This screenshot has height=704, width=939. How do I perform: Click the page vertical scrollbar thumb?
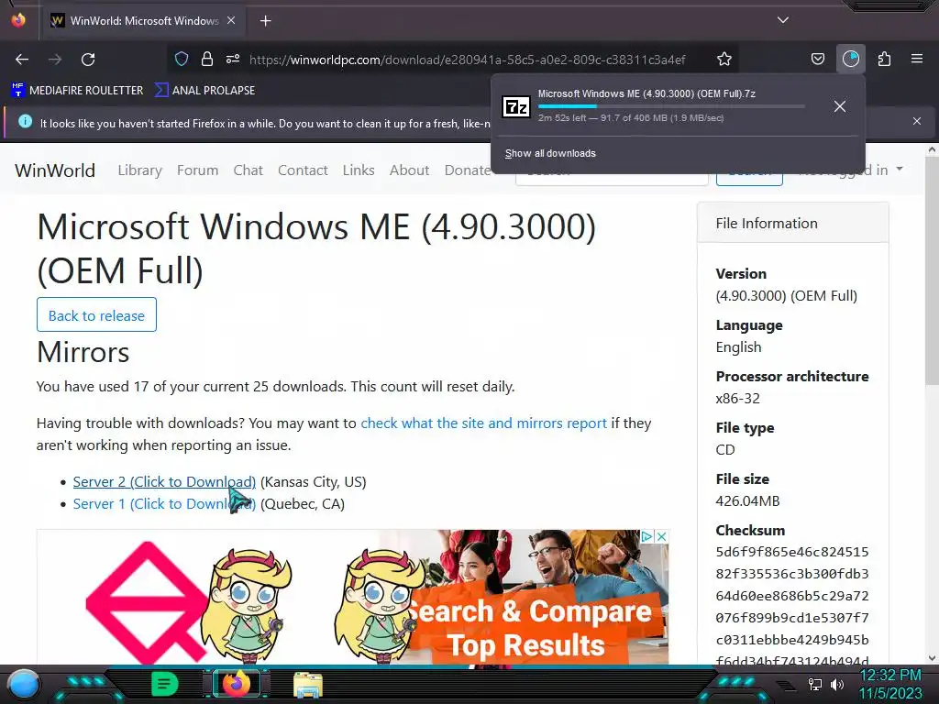(x=932, y=272)
